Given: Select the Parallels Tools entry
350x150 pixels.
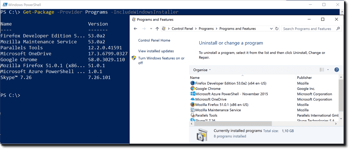Looking at the screenshot, I should click(206, 115).
